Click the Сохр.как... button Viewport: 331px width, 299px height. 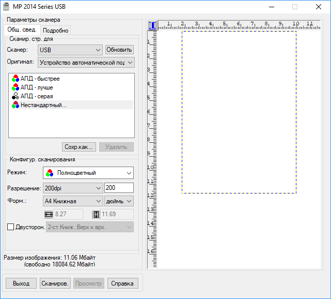[x=79, y=147]
